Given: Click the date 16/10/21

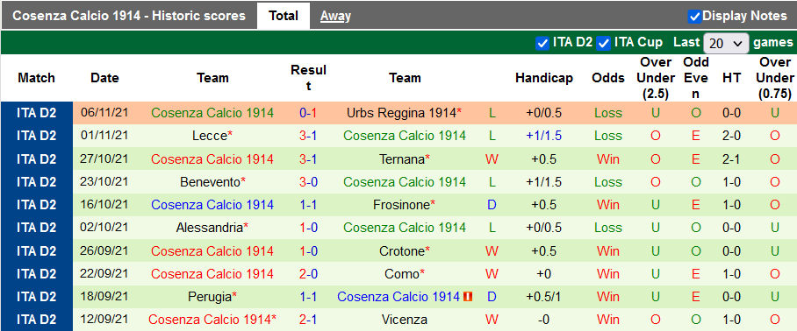Looking at the screenshot, I should click(104, 205).
